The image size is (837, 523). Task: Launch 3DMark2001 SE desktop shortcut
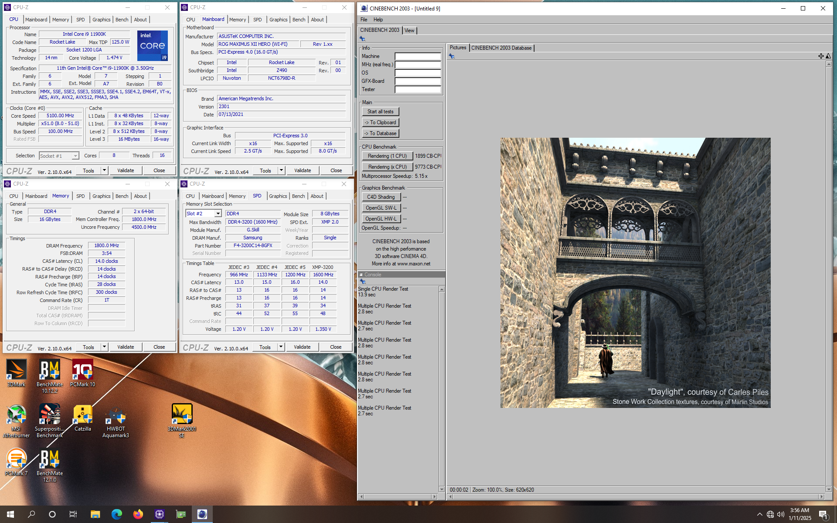click(182, 421)
